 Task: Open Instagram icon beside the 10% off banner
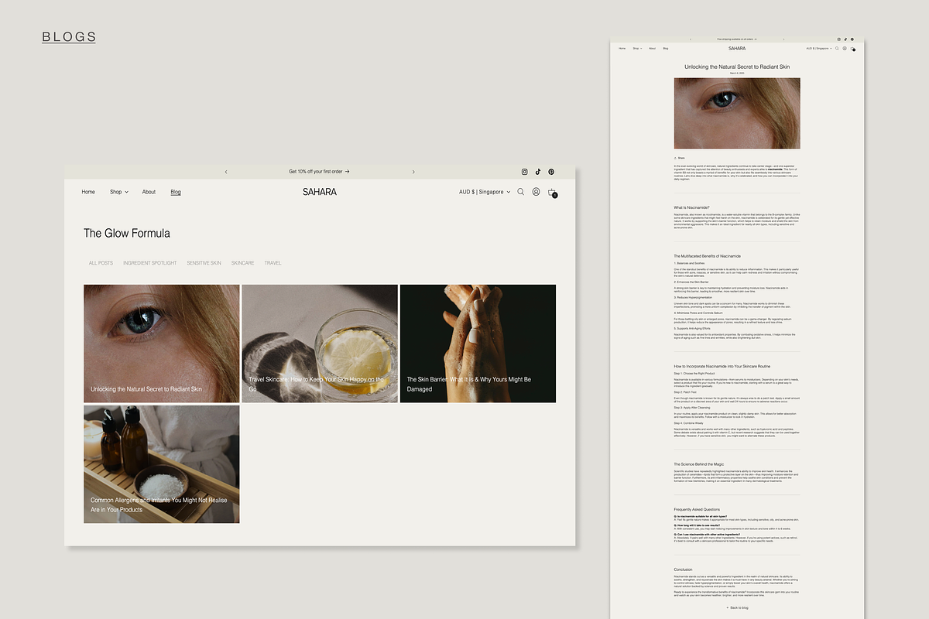(x=524, y=172)
